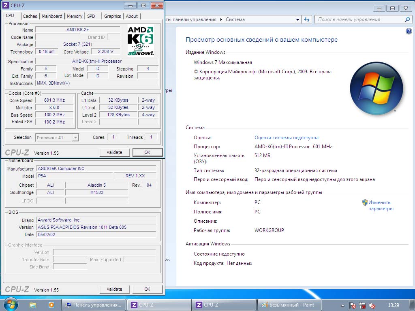Select the Memory tab

(x=75, y=16)
